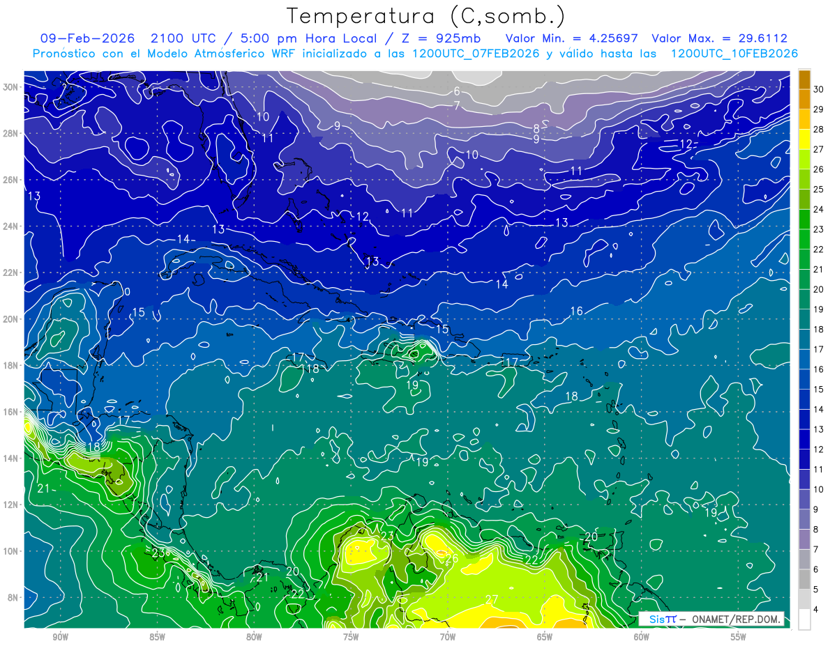Select the "1200UTC_10FEB2026" valid-until time
837x646 pixels.
tap(734, 54)
